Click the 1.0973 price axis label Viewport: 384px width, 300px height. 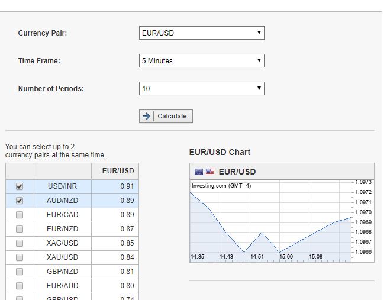coord(363,182)
